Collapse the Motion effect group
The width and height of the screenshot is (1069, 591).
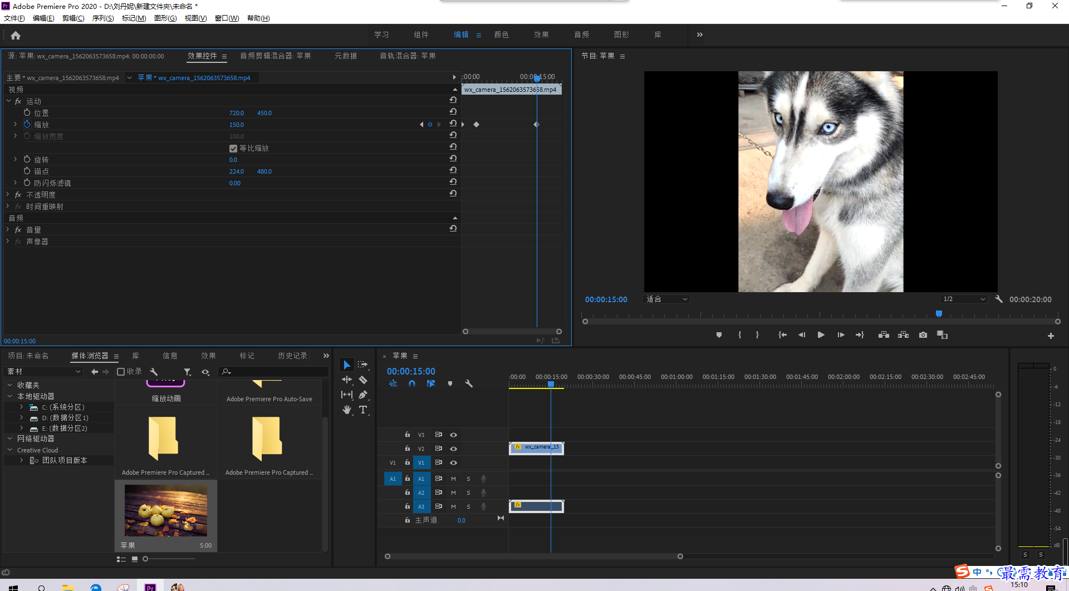[x=8, y=101]
